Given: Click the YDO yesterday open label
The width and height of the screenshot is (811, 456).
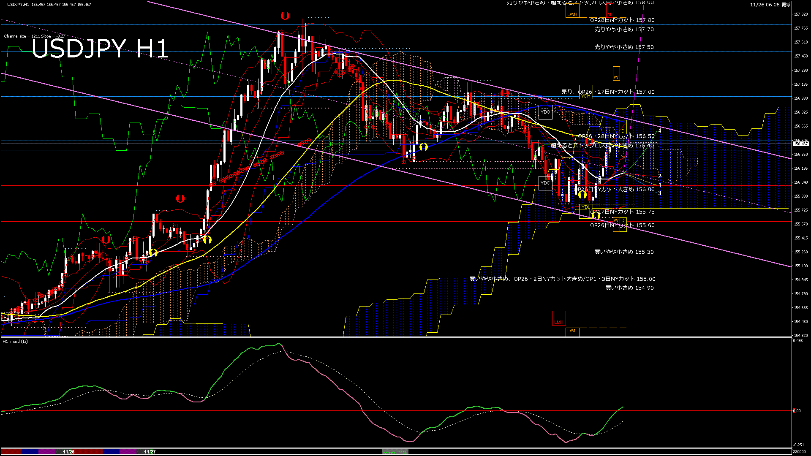Looking at the screenshot, I should pos(545,112).
